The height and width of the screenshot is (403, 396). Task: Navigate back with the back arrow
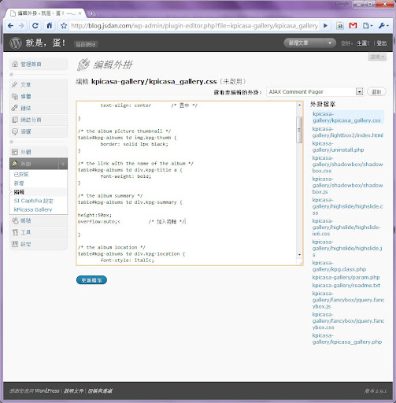pos(11,26)
